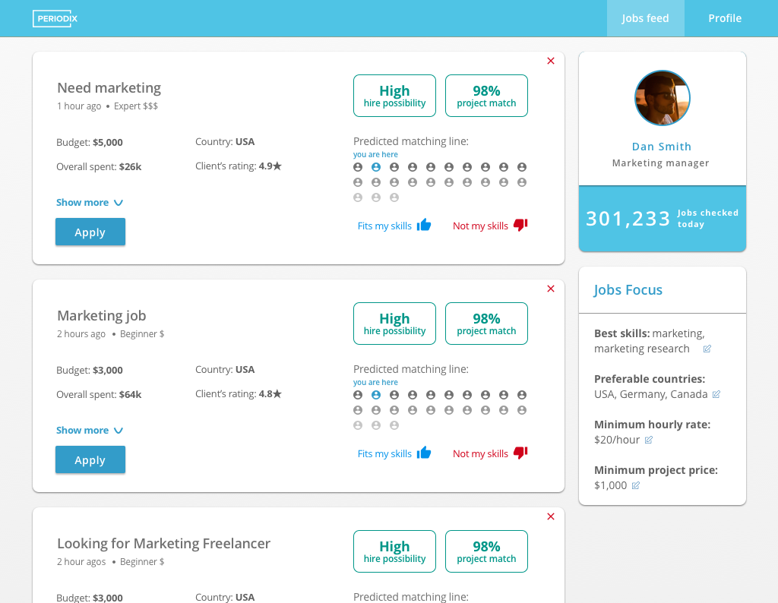The width and height of the screenshot is (778, 603).
Task: Edit the Minimum project price value
Action: click(635, 485)
